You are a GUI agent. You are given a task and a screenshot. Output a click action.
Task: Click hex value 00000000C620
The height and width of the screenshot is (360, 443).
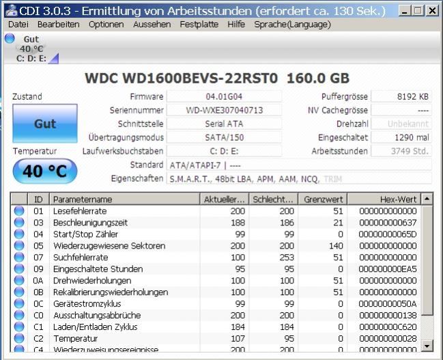point(388,327)
